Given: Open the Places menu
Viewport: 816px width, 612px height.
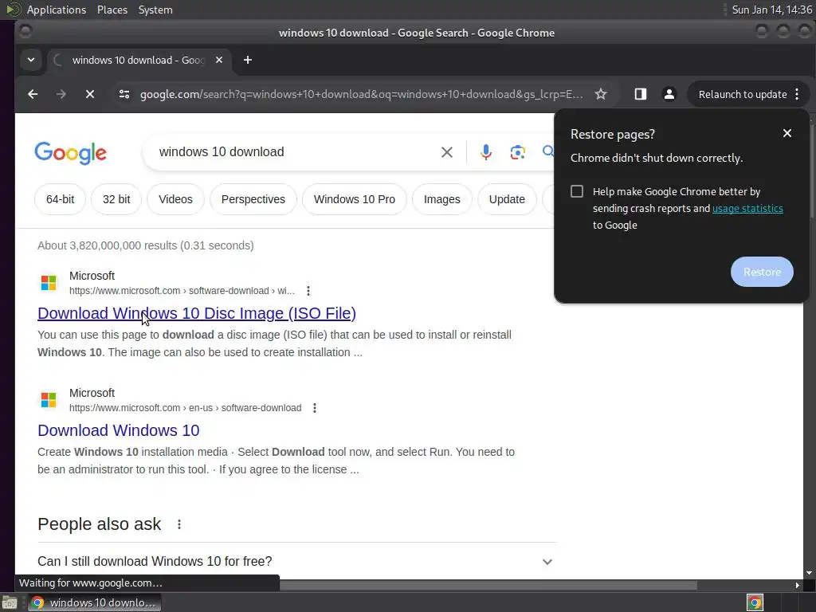Looking at the screenshot, I should (x=112, y=10).
